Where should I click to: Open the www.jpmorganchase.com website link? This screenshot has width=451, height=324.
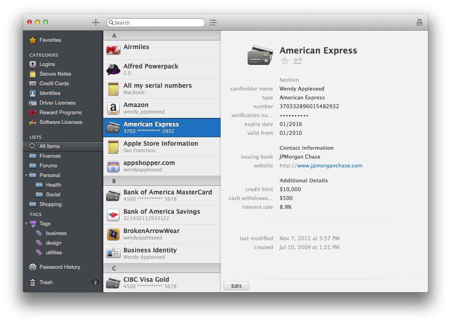click(329, 165)
